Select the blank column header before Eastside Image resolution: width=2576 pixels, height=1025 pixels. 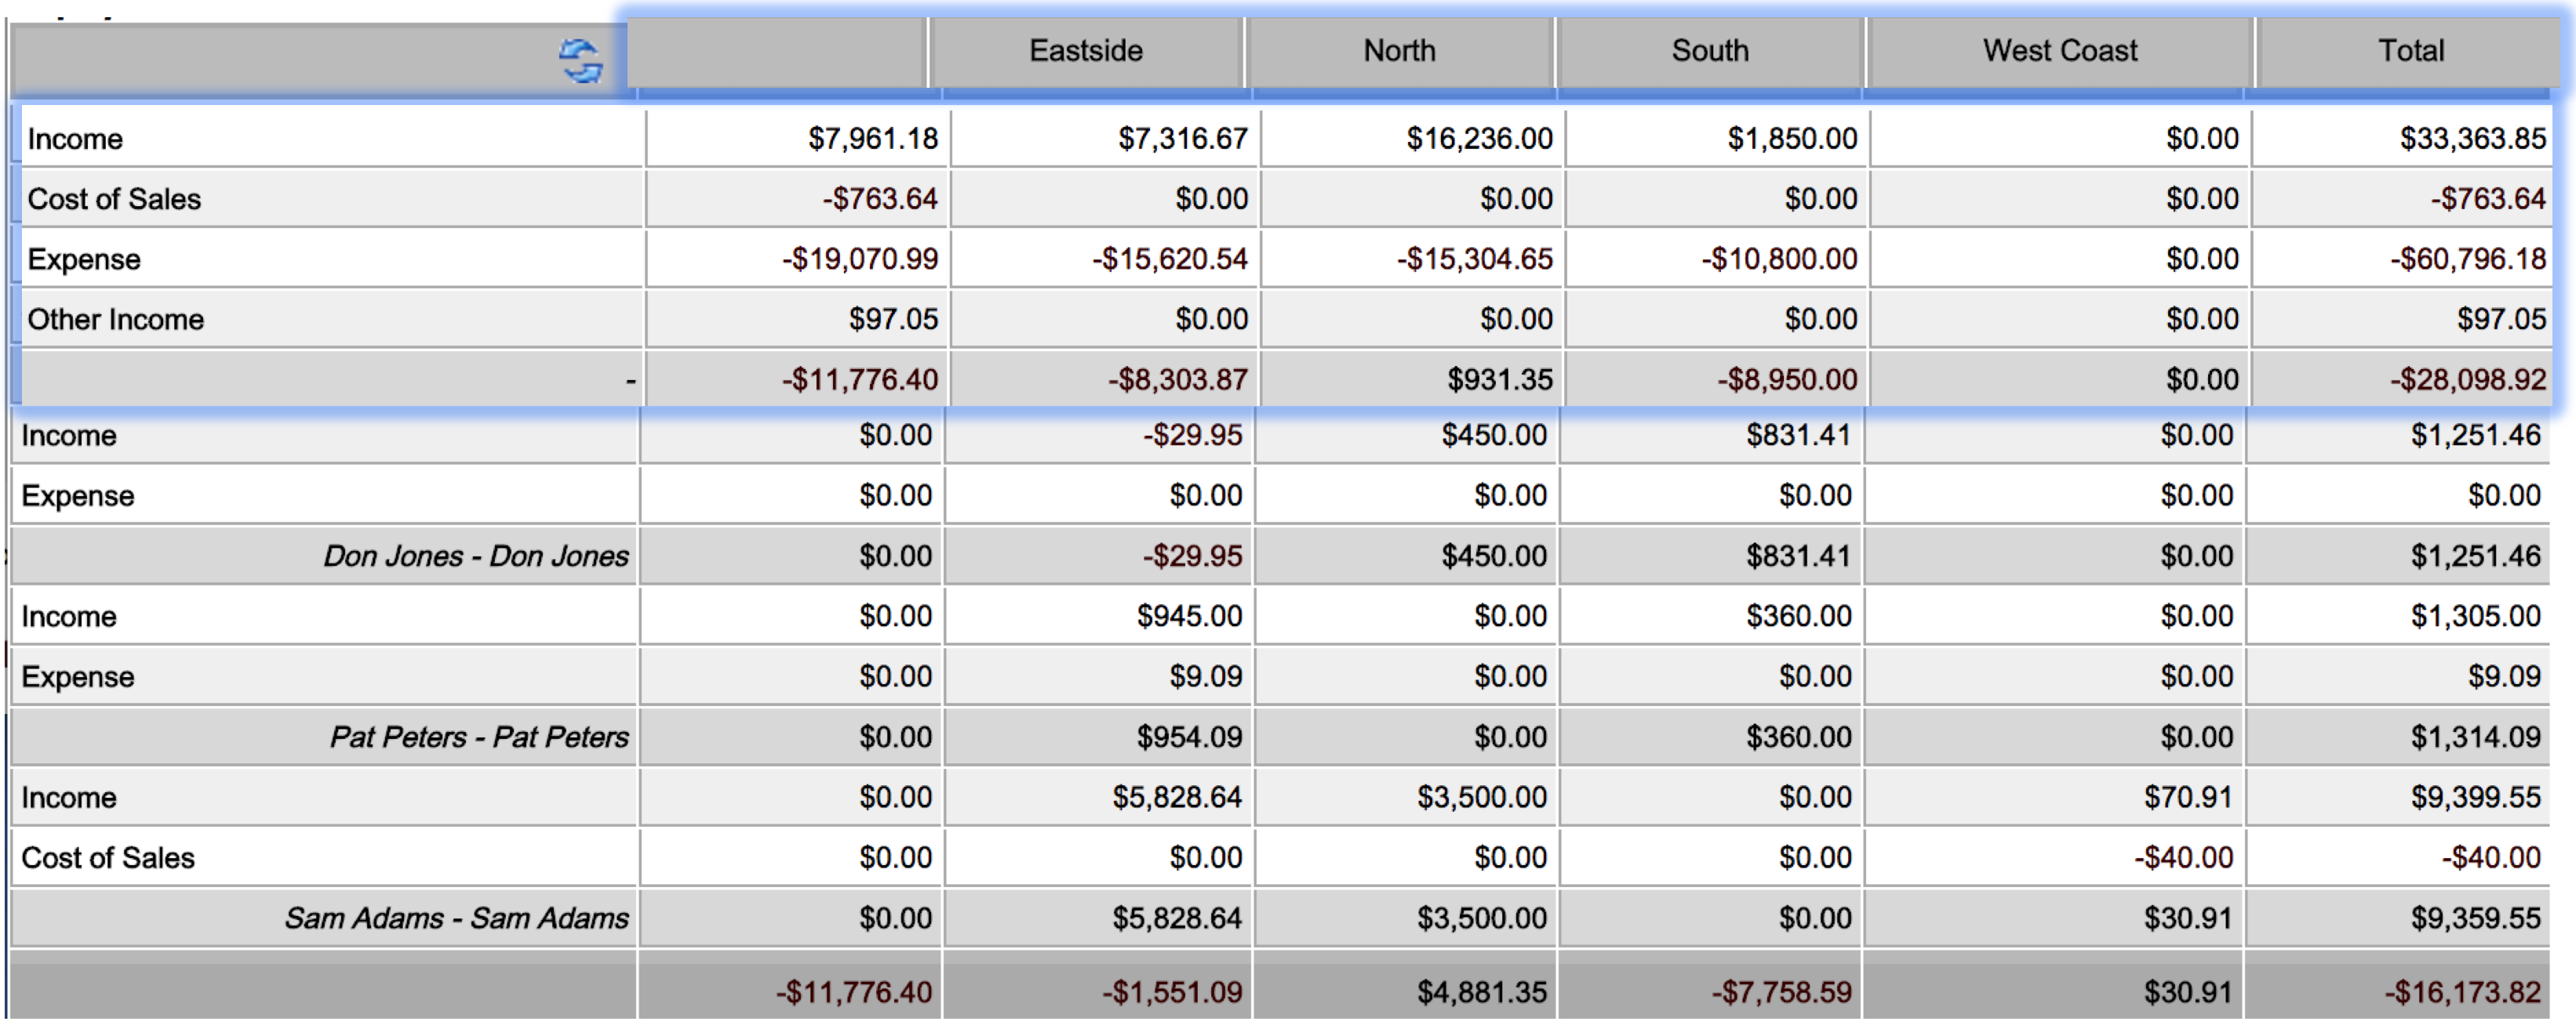[x=776, y=52]
